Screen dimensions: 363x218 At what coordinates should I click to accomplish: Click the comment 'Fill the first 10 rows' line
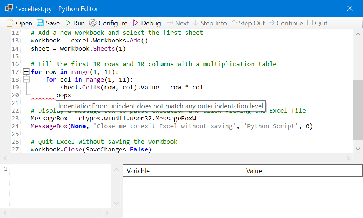pyautogui.click(x=153, y=64)
